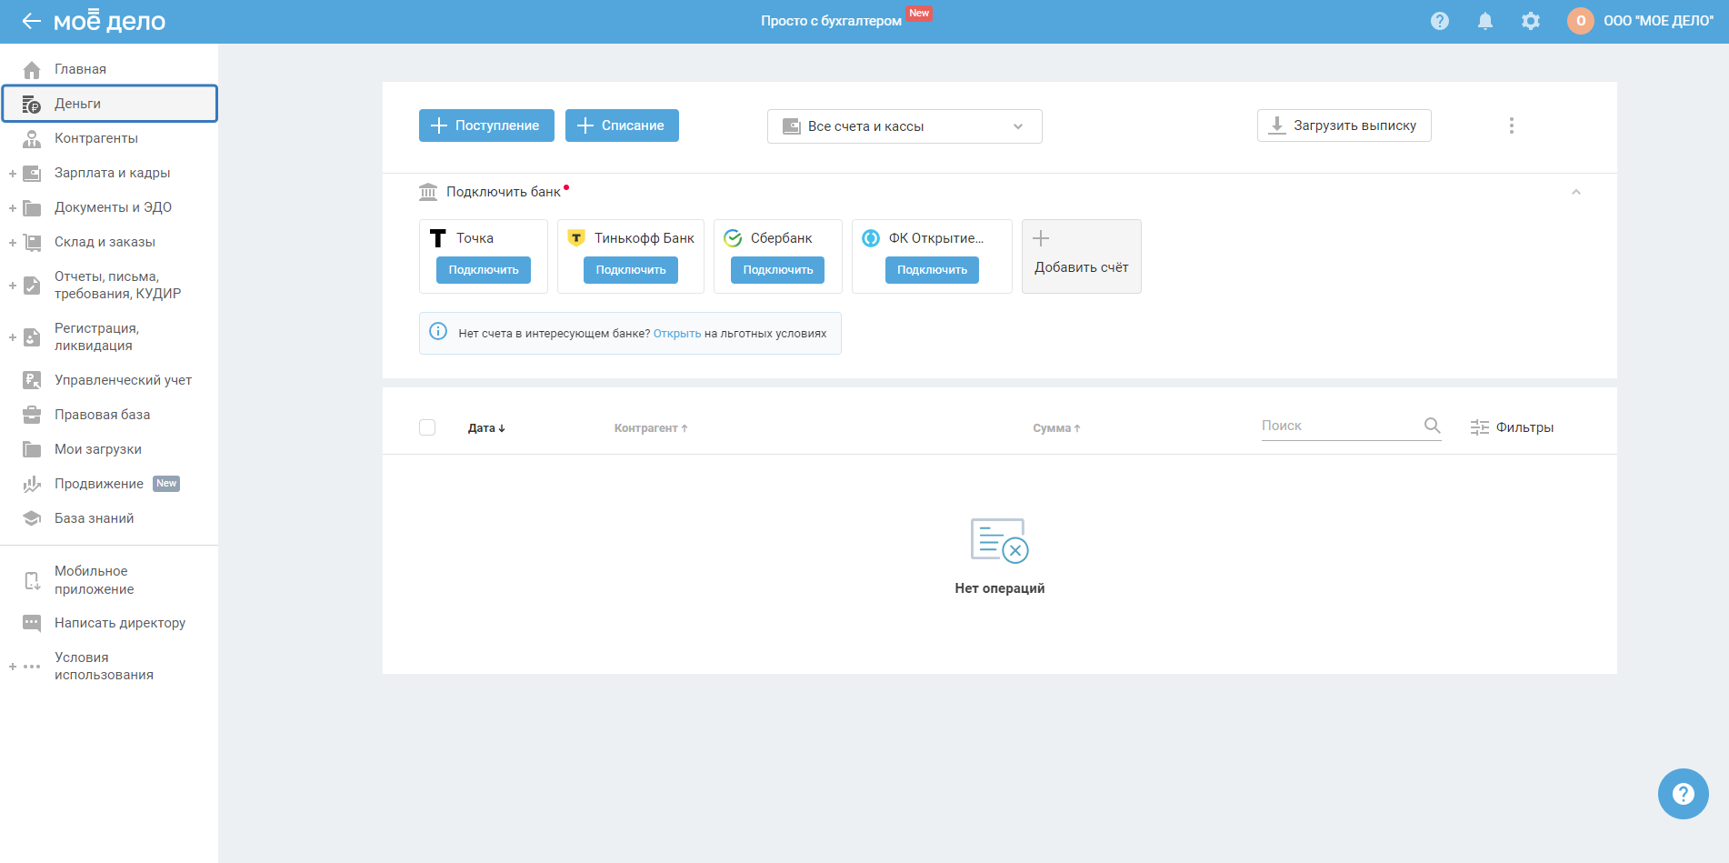
Task: Click the Сбербанк logo
Action: point(733,238)
